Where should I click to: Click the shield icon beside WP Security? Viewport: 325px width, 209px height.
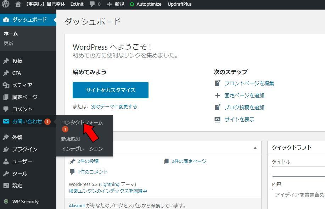pos(6,202)
